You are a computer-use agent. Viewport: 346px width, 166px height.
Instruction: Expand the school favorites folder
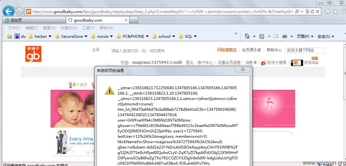pos(164,37)
